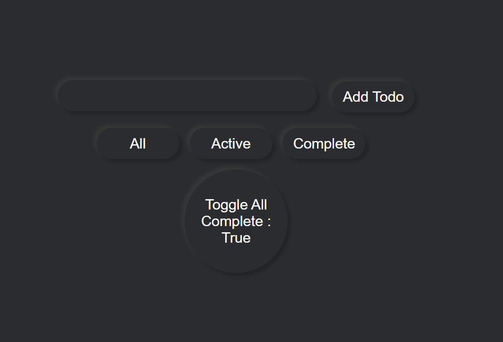The height and width of the screenshot is (342, 503).
Task: Place cursor in the rounded input box
Action: coord(187,96)
